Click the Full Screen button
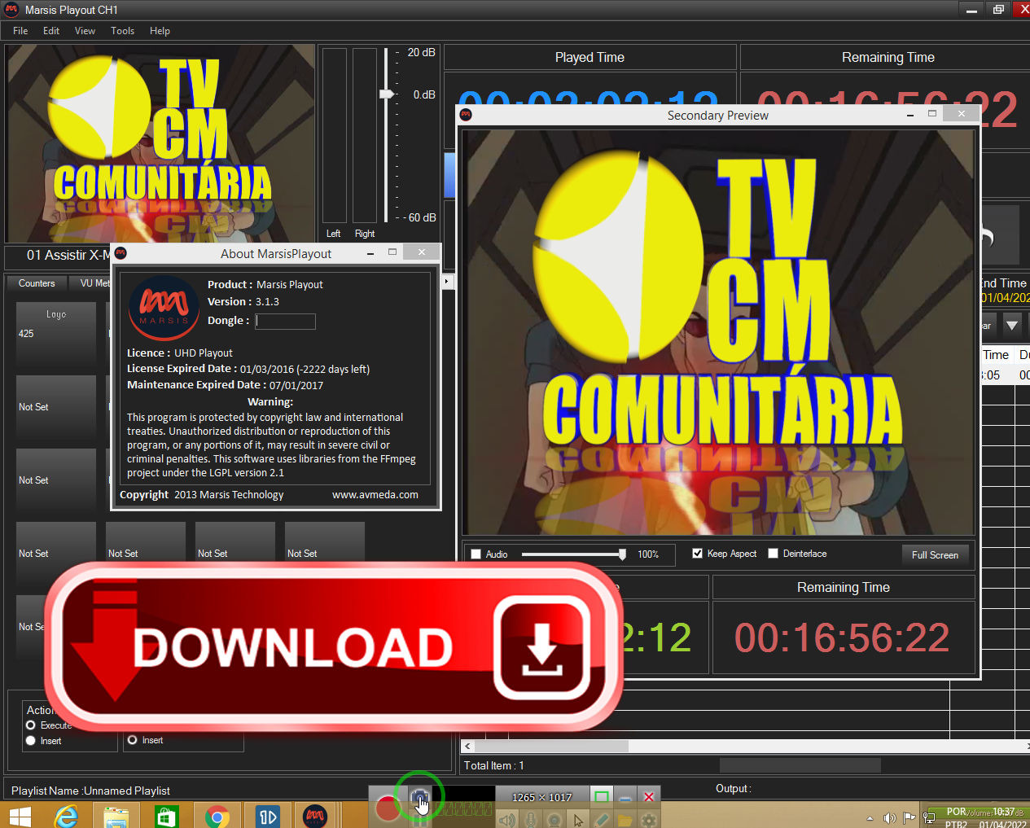The image size is (1030, 828). pyautogui.click(x=935, y=555)
